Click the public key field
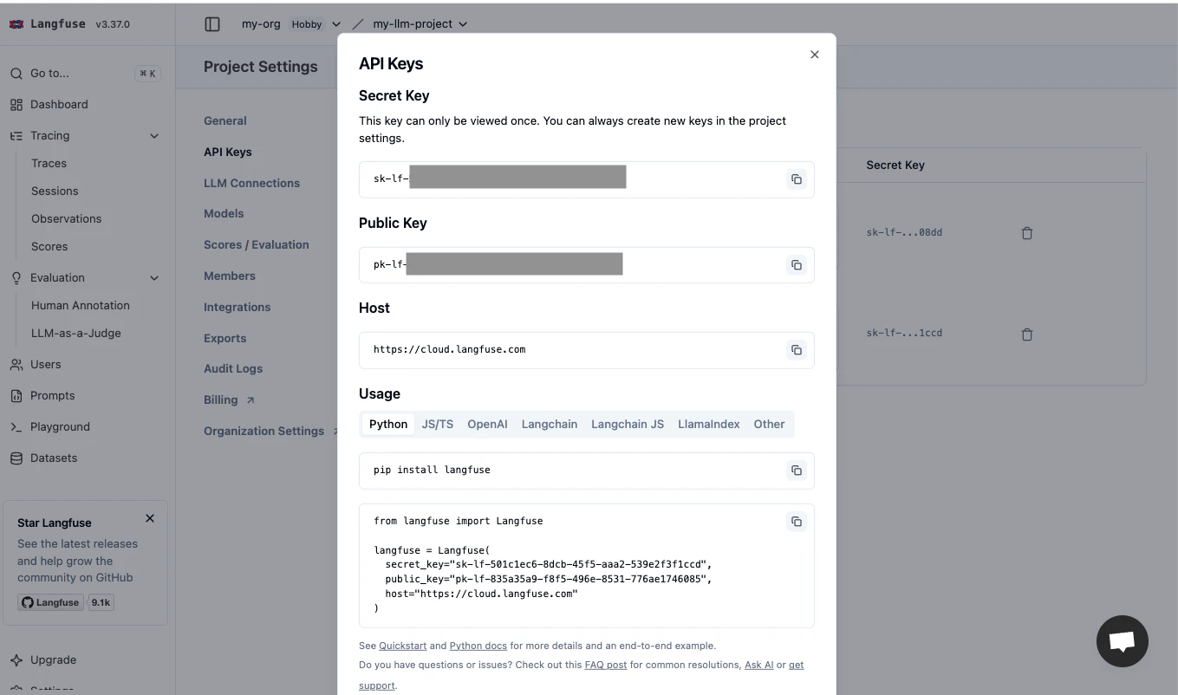Viewport: 1178px width, 695px height. pos(587,265)
